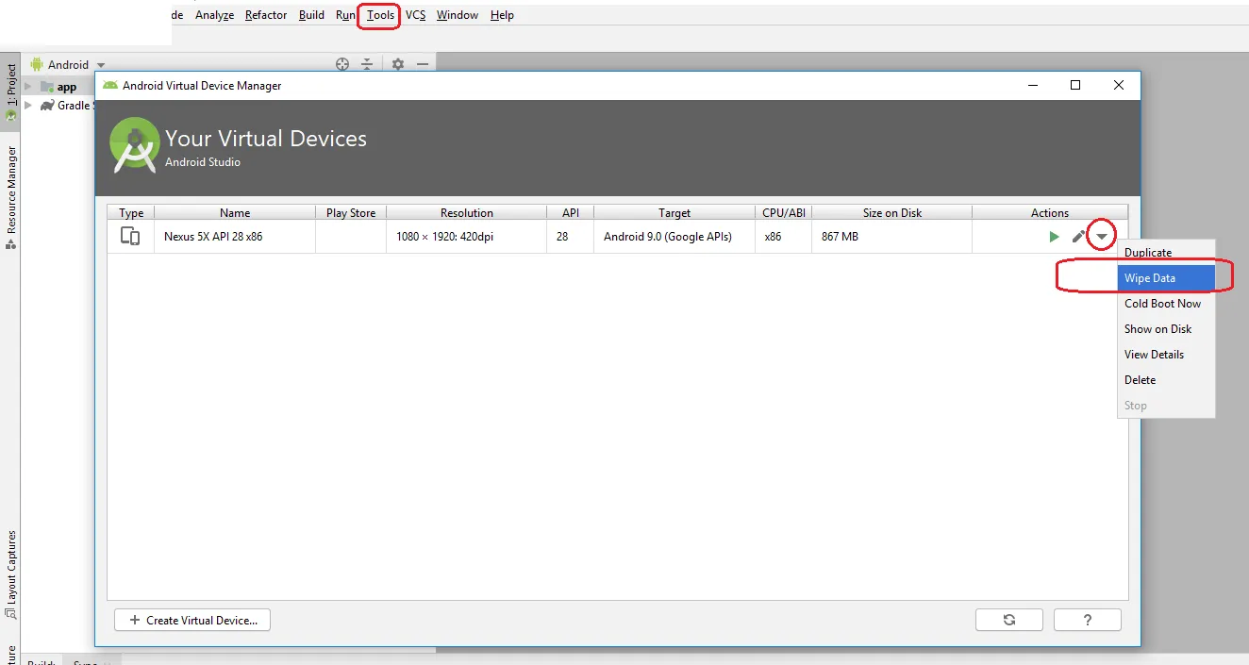Sort by the API column header
The width and height of the screenshot is (1249, 665).
(570, 213)
